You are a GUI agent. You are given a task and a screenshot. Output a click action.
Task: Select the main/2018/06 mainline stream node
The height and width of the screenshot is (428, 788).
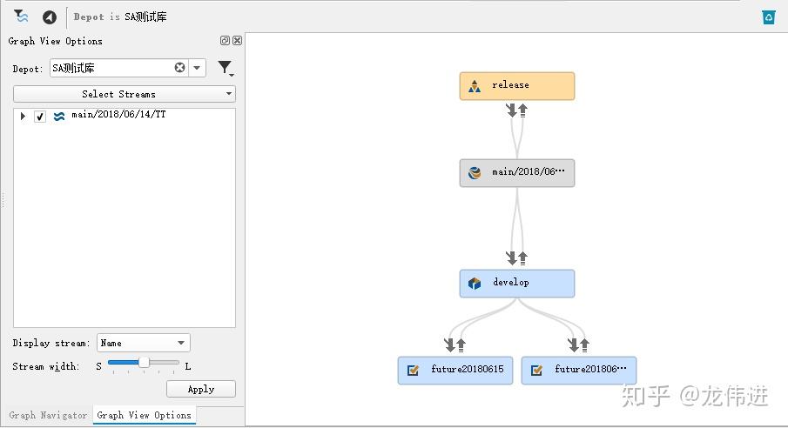click(x=516, y=173)
